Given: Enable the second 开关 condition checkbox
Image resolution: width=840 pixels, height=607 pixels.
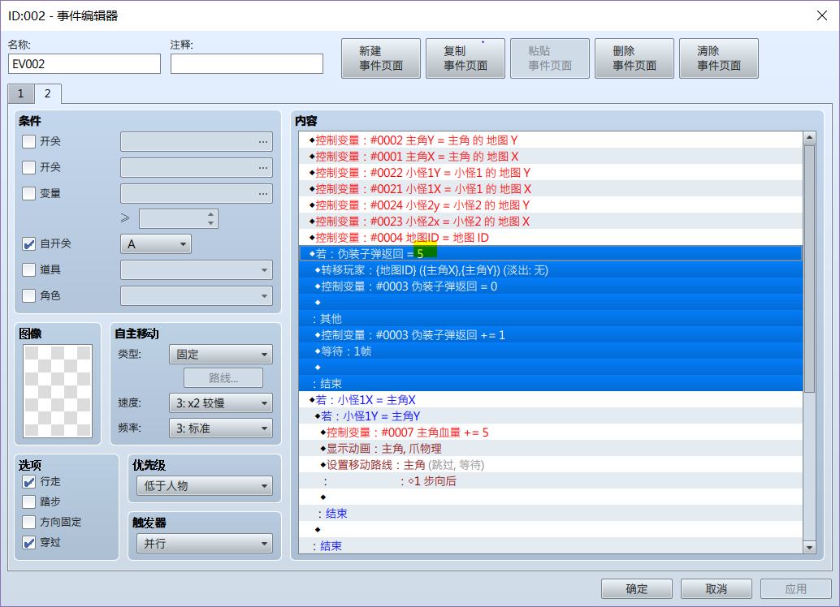Looking at the screenshot, I should (x=29, y=167).
